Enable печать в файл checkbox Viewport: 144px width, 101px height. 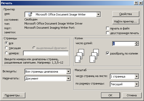click(108, 28)
